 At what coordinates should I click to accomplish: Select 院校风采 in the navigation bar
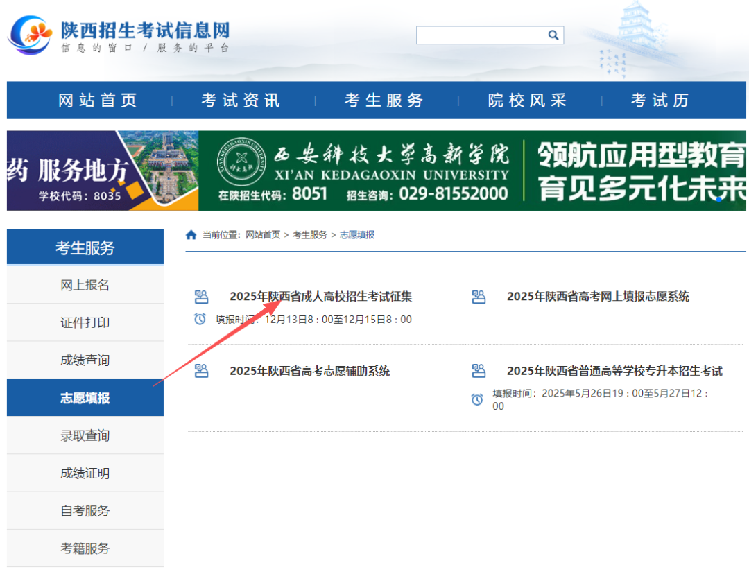coord(528,101)
